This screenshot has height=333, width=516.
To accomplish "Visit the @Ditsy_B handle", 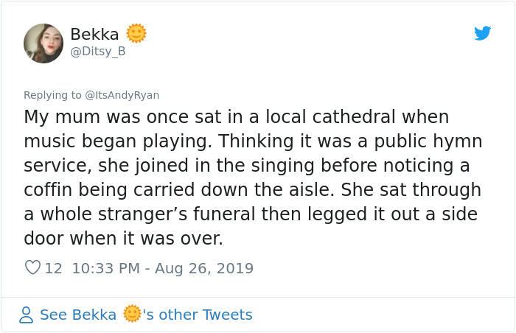I will coord(97,51).
